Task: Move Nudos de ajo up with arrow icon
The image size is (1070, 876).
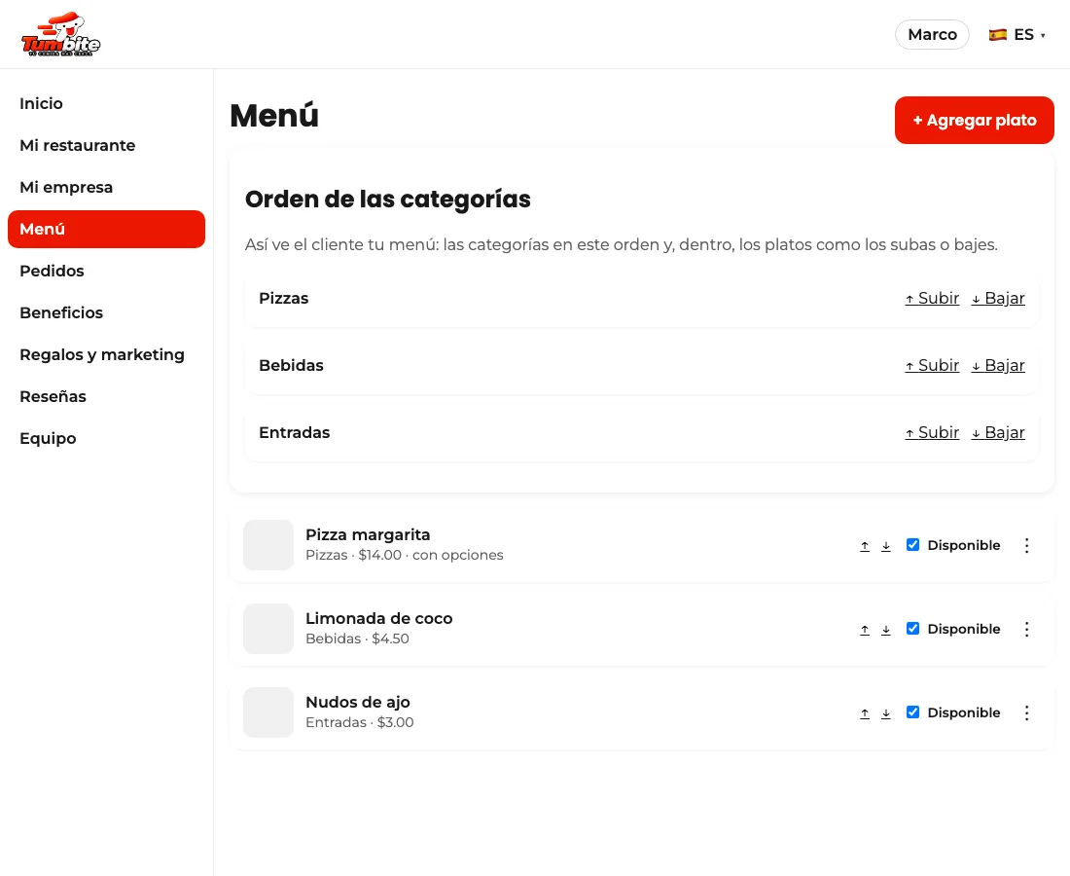Action: pos(865,713)
